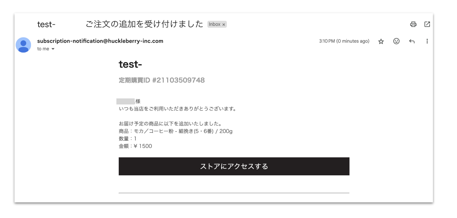Click the 金額：¥1500 amount line
The width and height of the screenshot is (457, 218).
(x=135, y=146)
